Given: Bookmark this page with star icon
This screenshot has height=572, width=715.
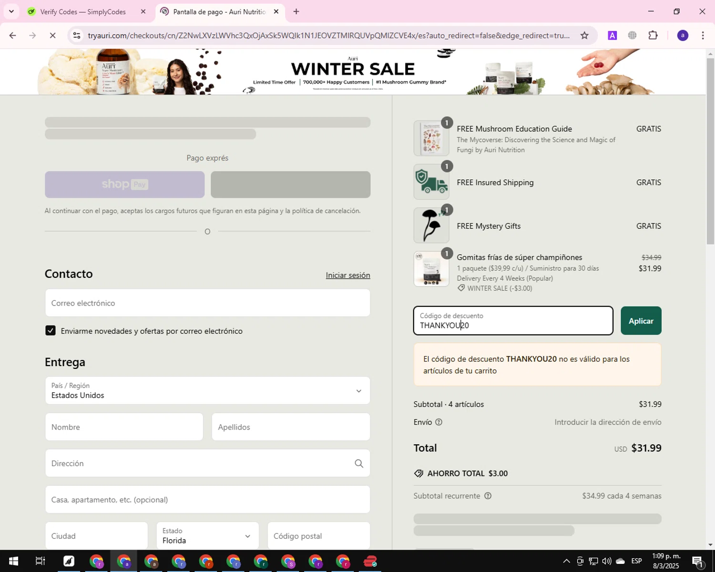Looking at the screenshot, I should tap(584, 35).
